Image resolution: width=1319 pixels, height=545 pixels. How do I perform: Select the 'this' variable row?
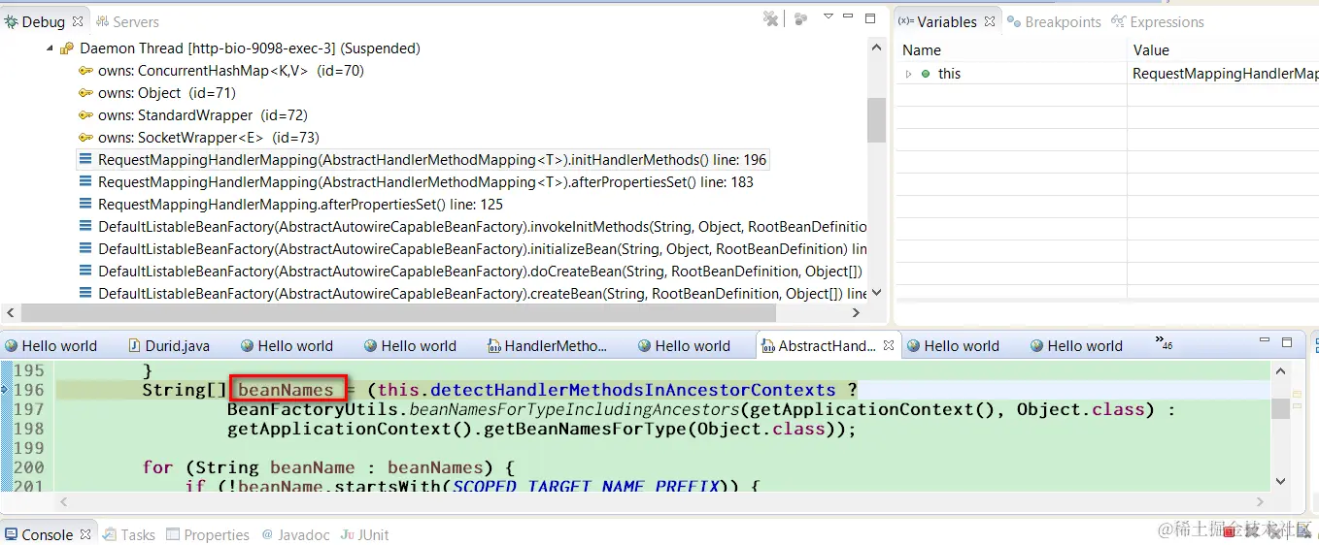pos(1106,74)
